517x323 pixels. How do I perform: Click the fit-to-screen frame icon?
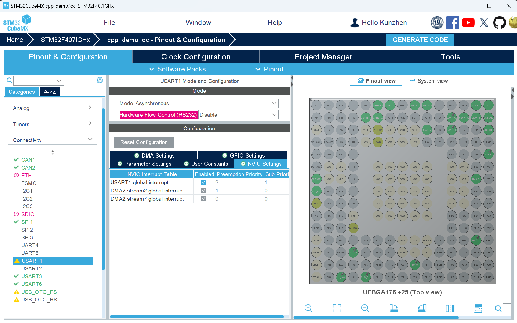tap(337, 308)
